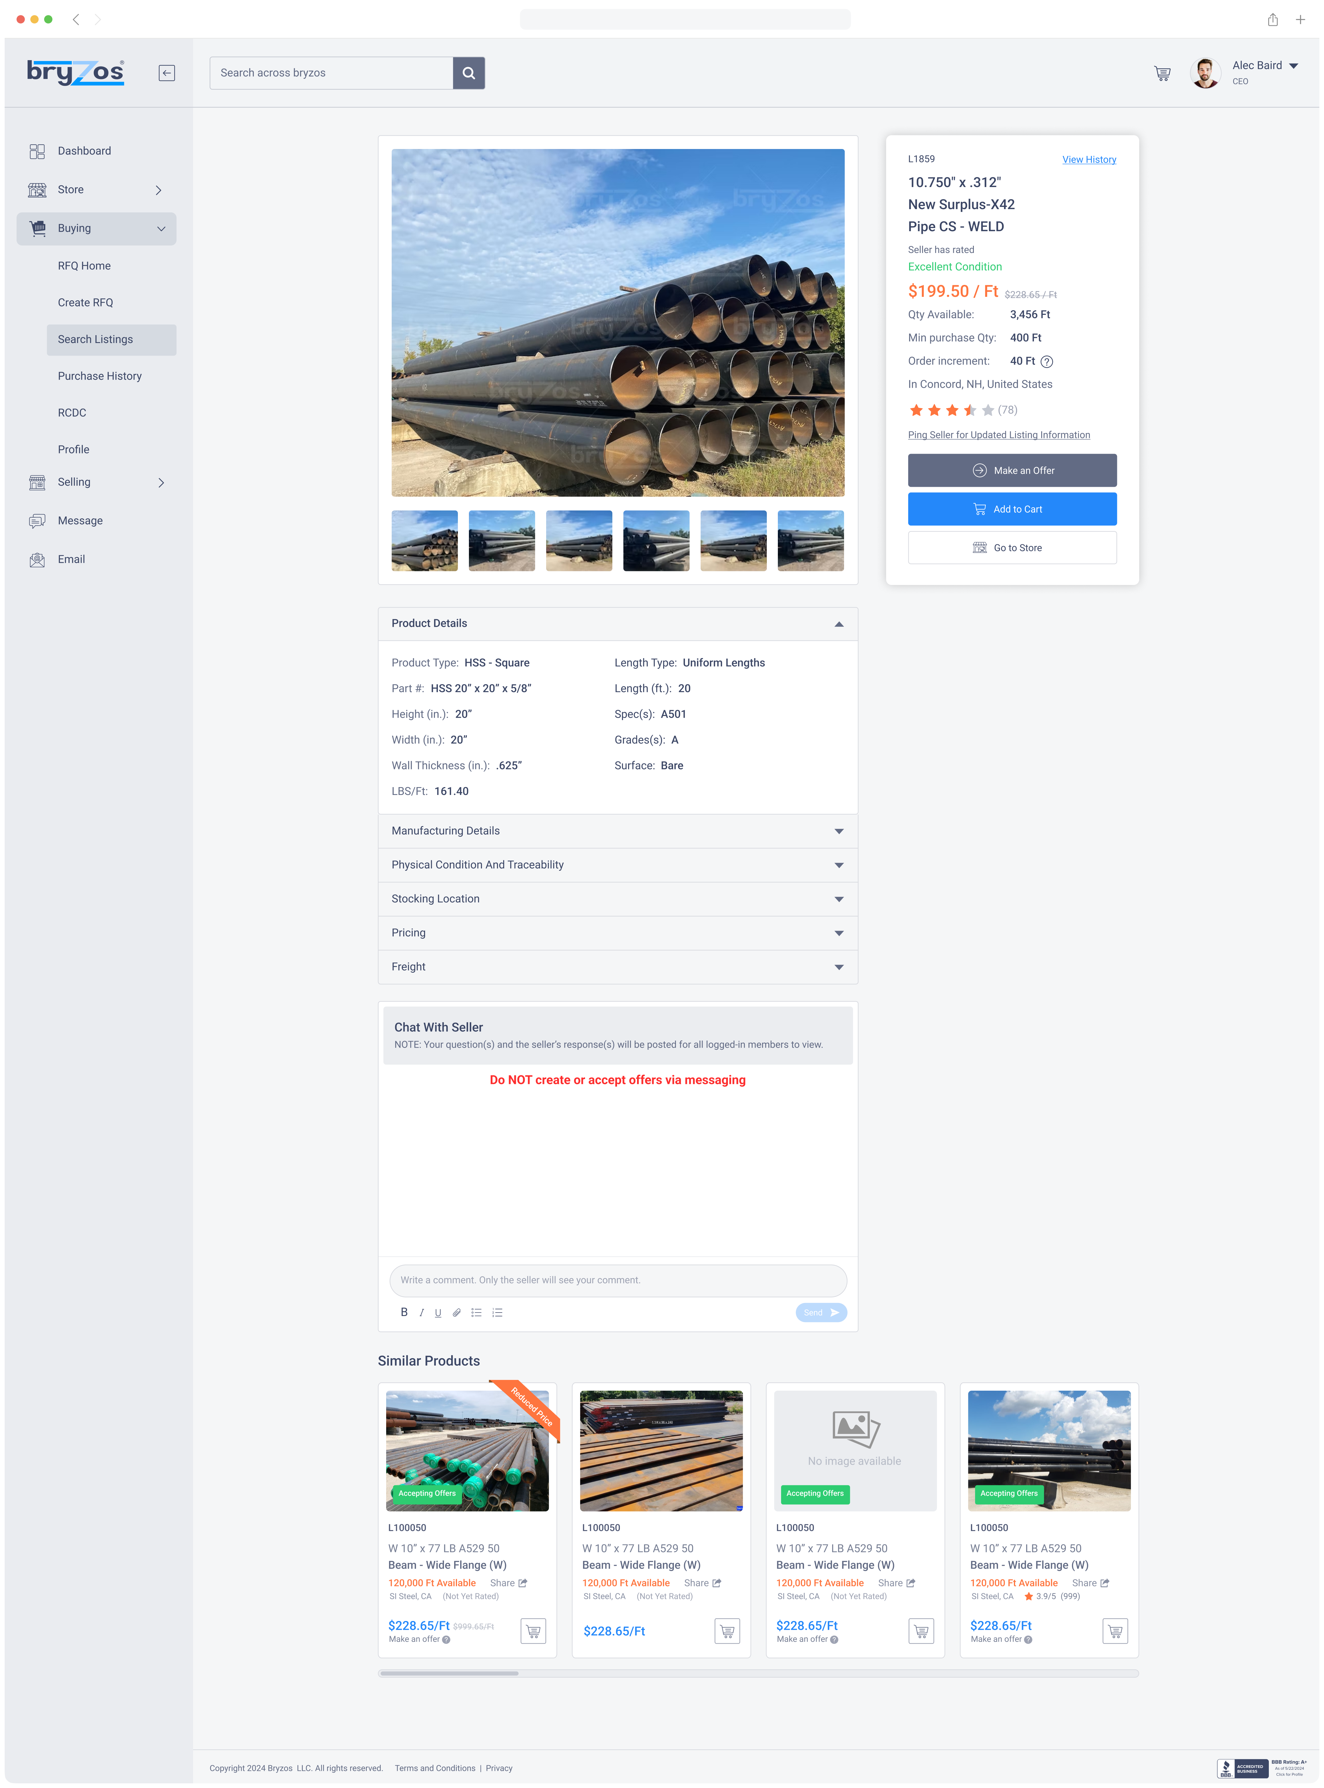The height and width of the screenshot is (1788, 1324).
Task: Add Reduced Price product to cart
Action: 533,1631
